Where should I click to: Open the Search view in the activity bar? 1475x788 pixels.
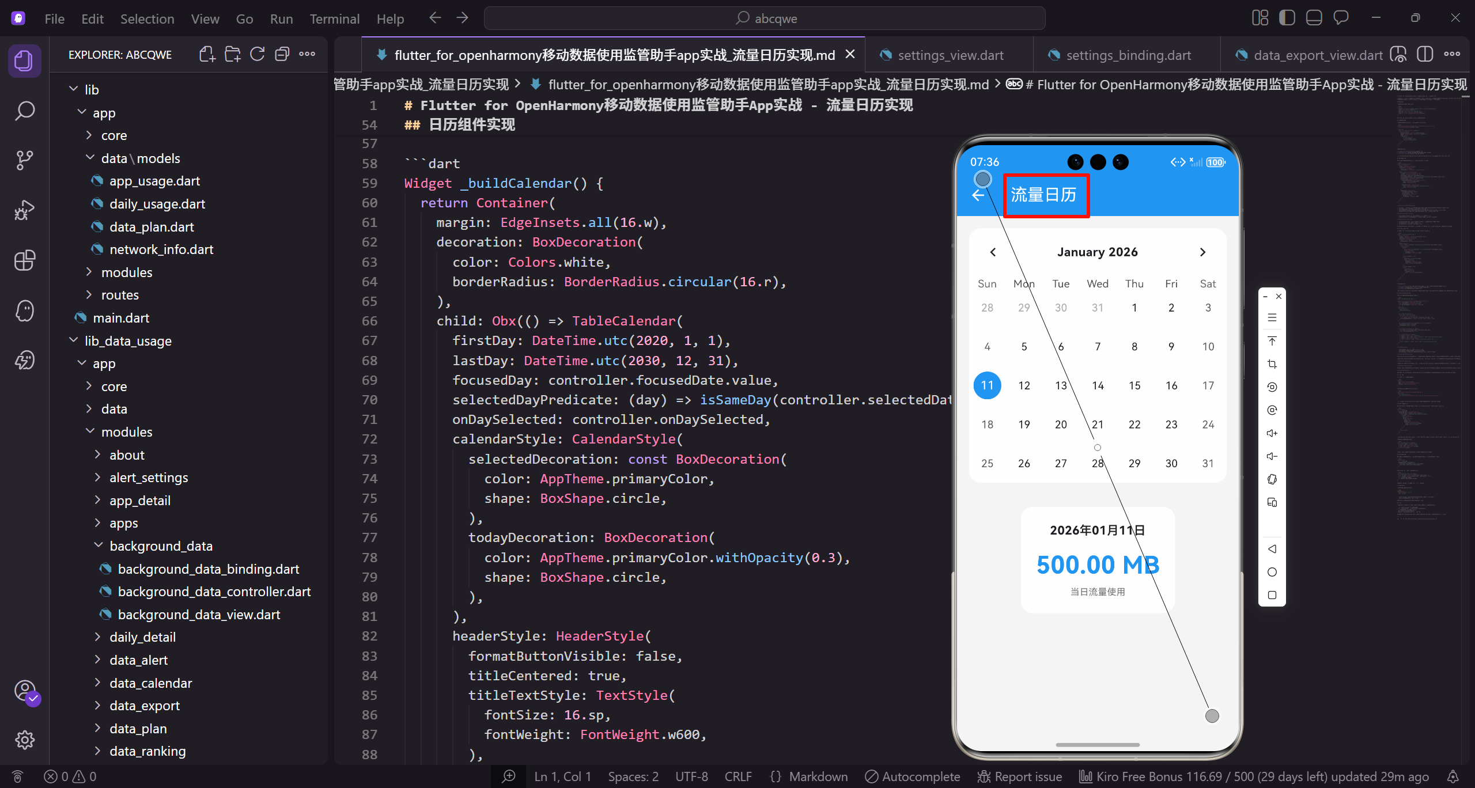click(x=24, y=111)
